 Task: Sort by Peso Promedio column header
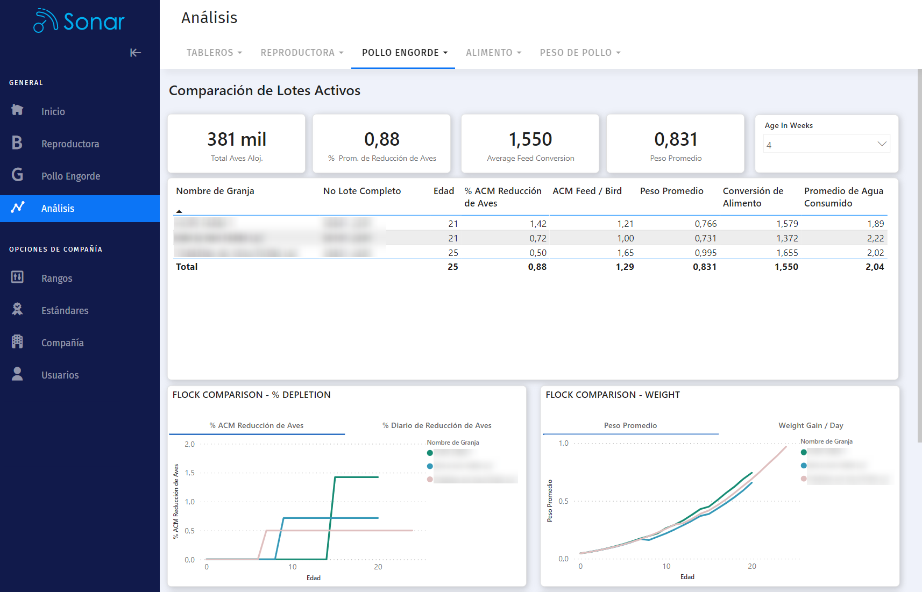coord(671,191)
